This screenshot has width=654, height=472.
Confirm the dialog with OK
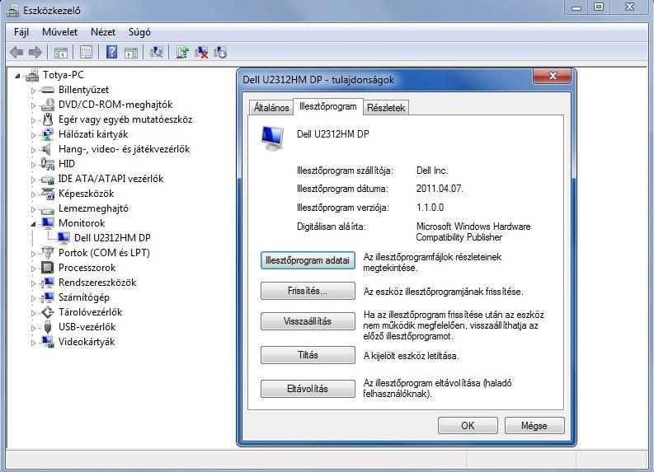click(x=468, y=425)
